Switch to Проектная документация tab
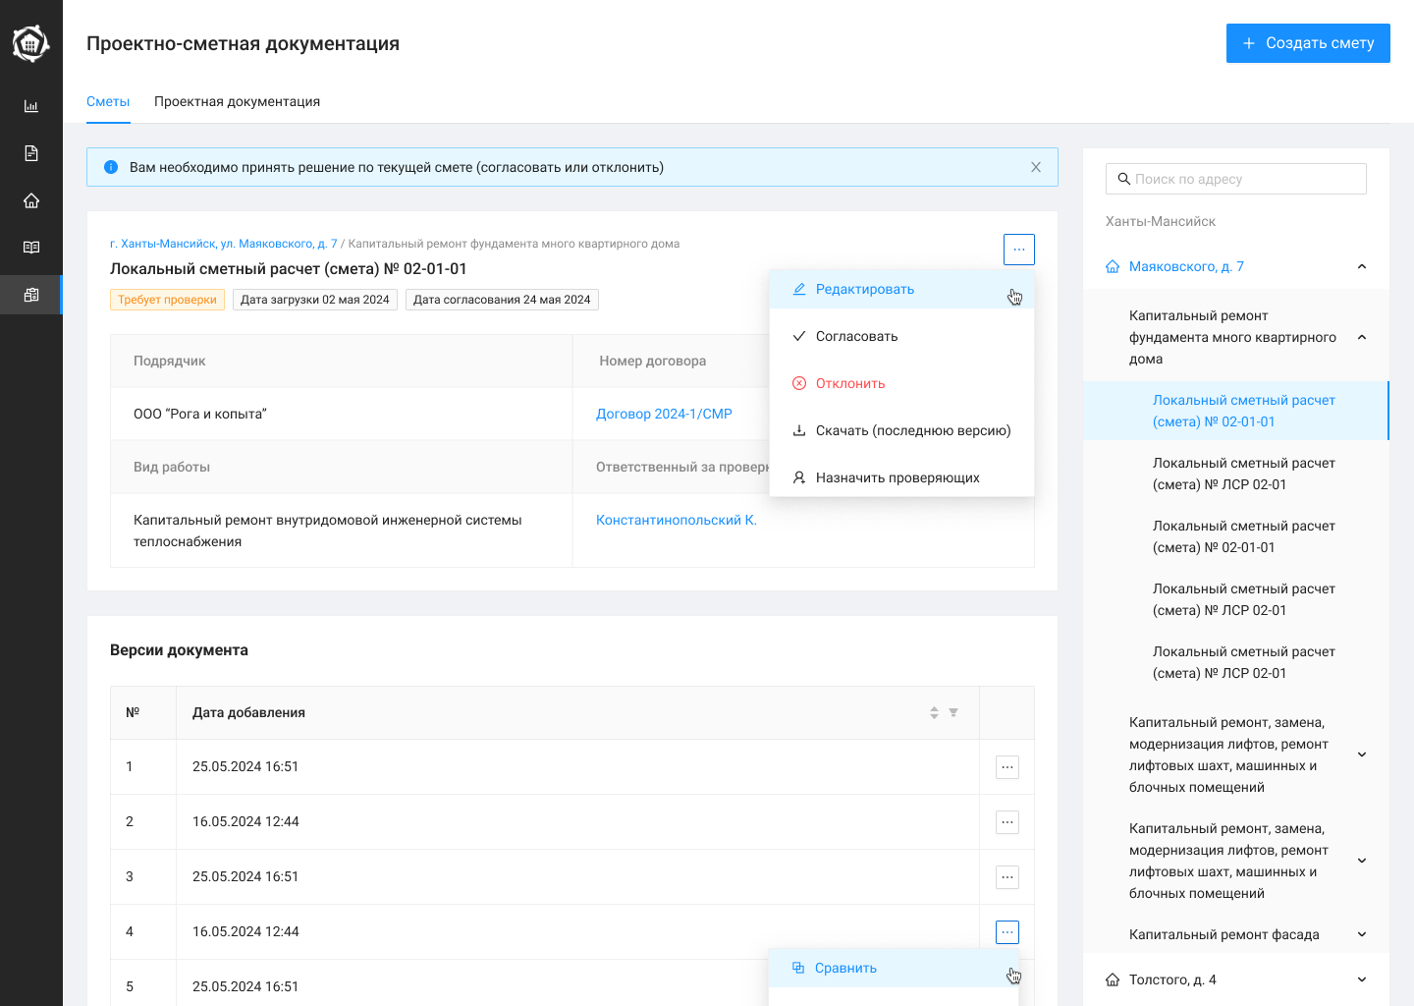Viewport: 1414px width, 1006px height. click(237, 101)
